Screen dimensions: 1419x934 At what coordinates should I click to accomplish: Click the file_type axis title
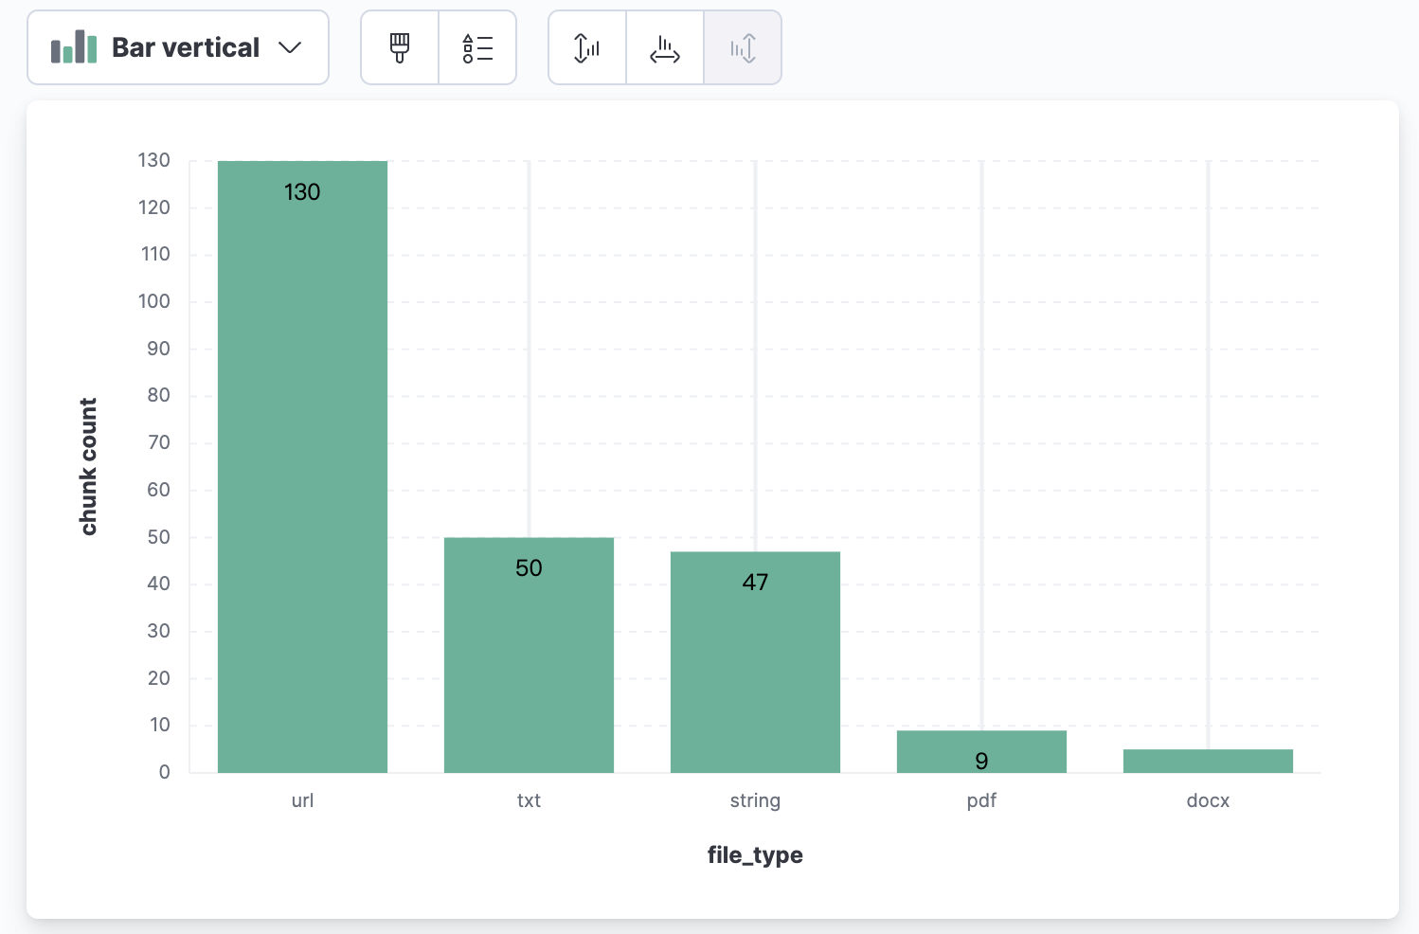pyautogui.click(x=755, y=855)
